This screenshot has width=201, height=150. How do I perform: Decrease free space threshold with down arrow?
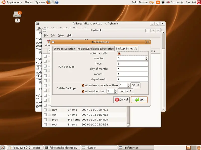click(x=129, y=86)
